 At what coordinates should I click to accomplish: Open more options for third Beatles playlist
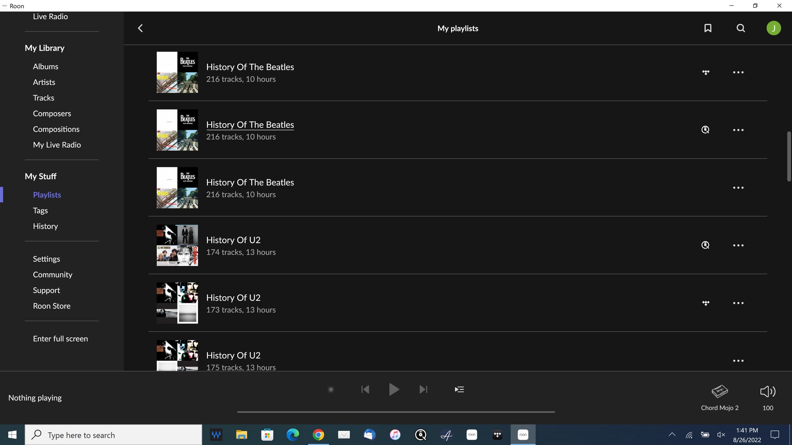point(738,187)
